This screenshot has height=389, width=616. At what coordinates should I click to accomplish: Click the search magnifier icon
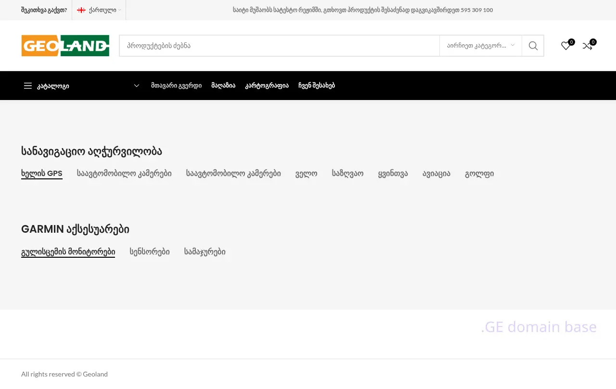pyautogui.click(x=533, y=46)
